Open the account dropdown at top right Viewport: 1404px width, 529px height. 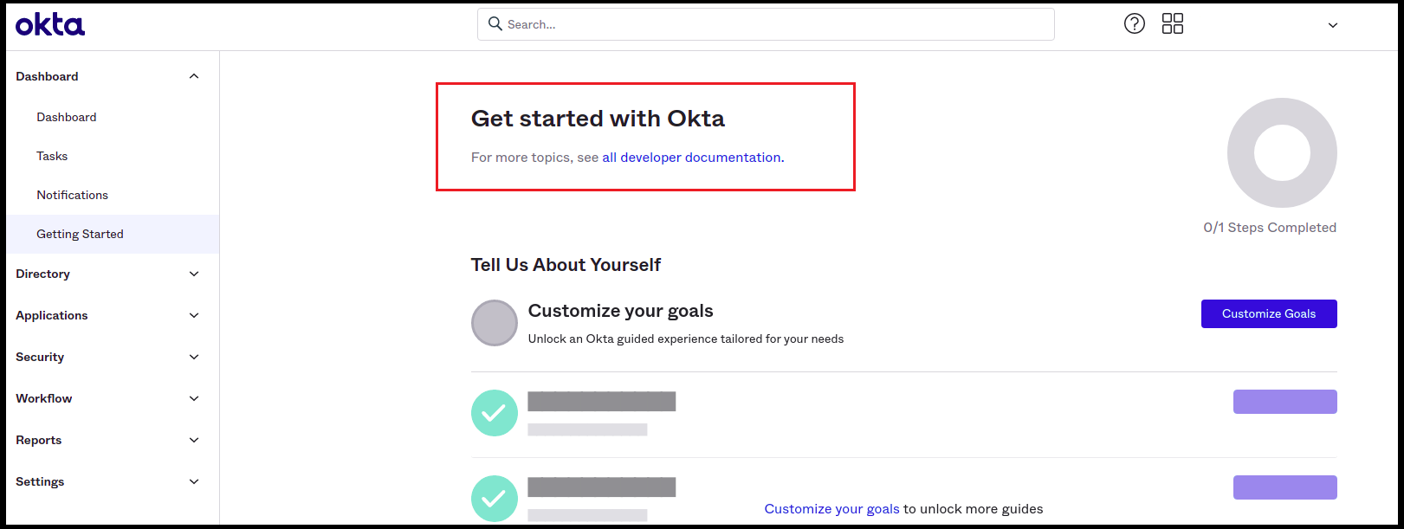(x=1332, y=25)
